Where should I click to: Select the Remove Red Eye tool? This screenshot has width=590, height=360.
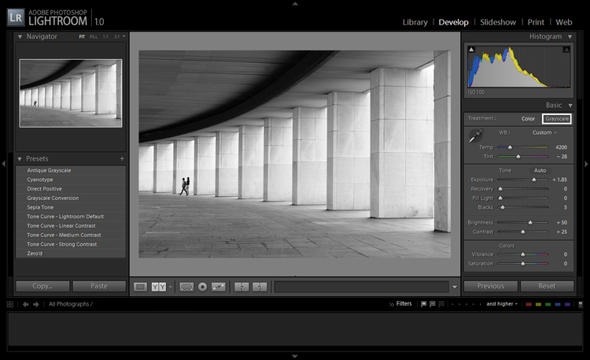tap(202, 287)
